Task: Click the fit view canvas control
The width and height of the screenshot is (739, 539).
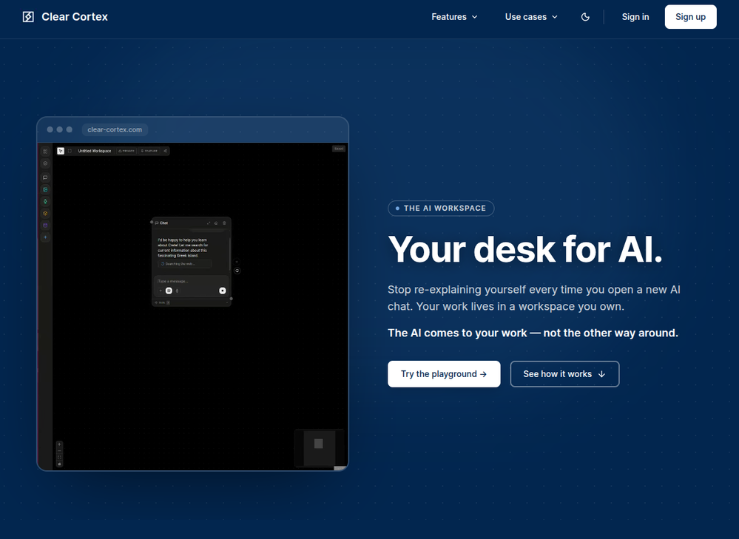Action: coord(59,458)
